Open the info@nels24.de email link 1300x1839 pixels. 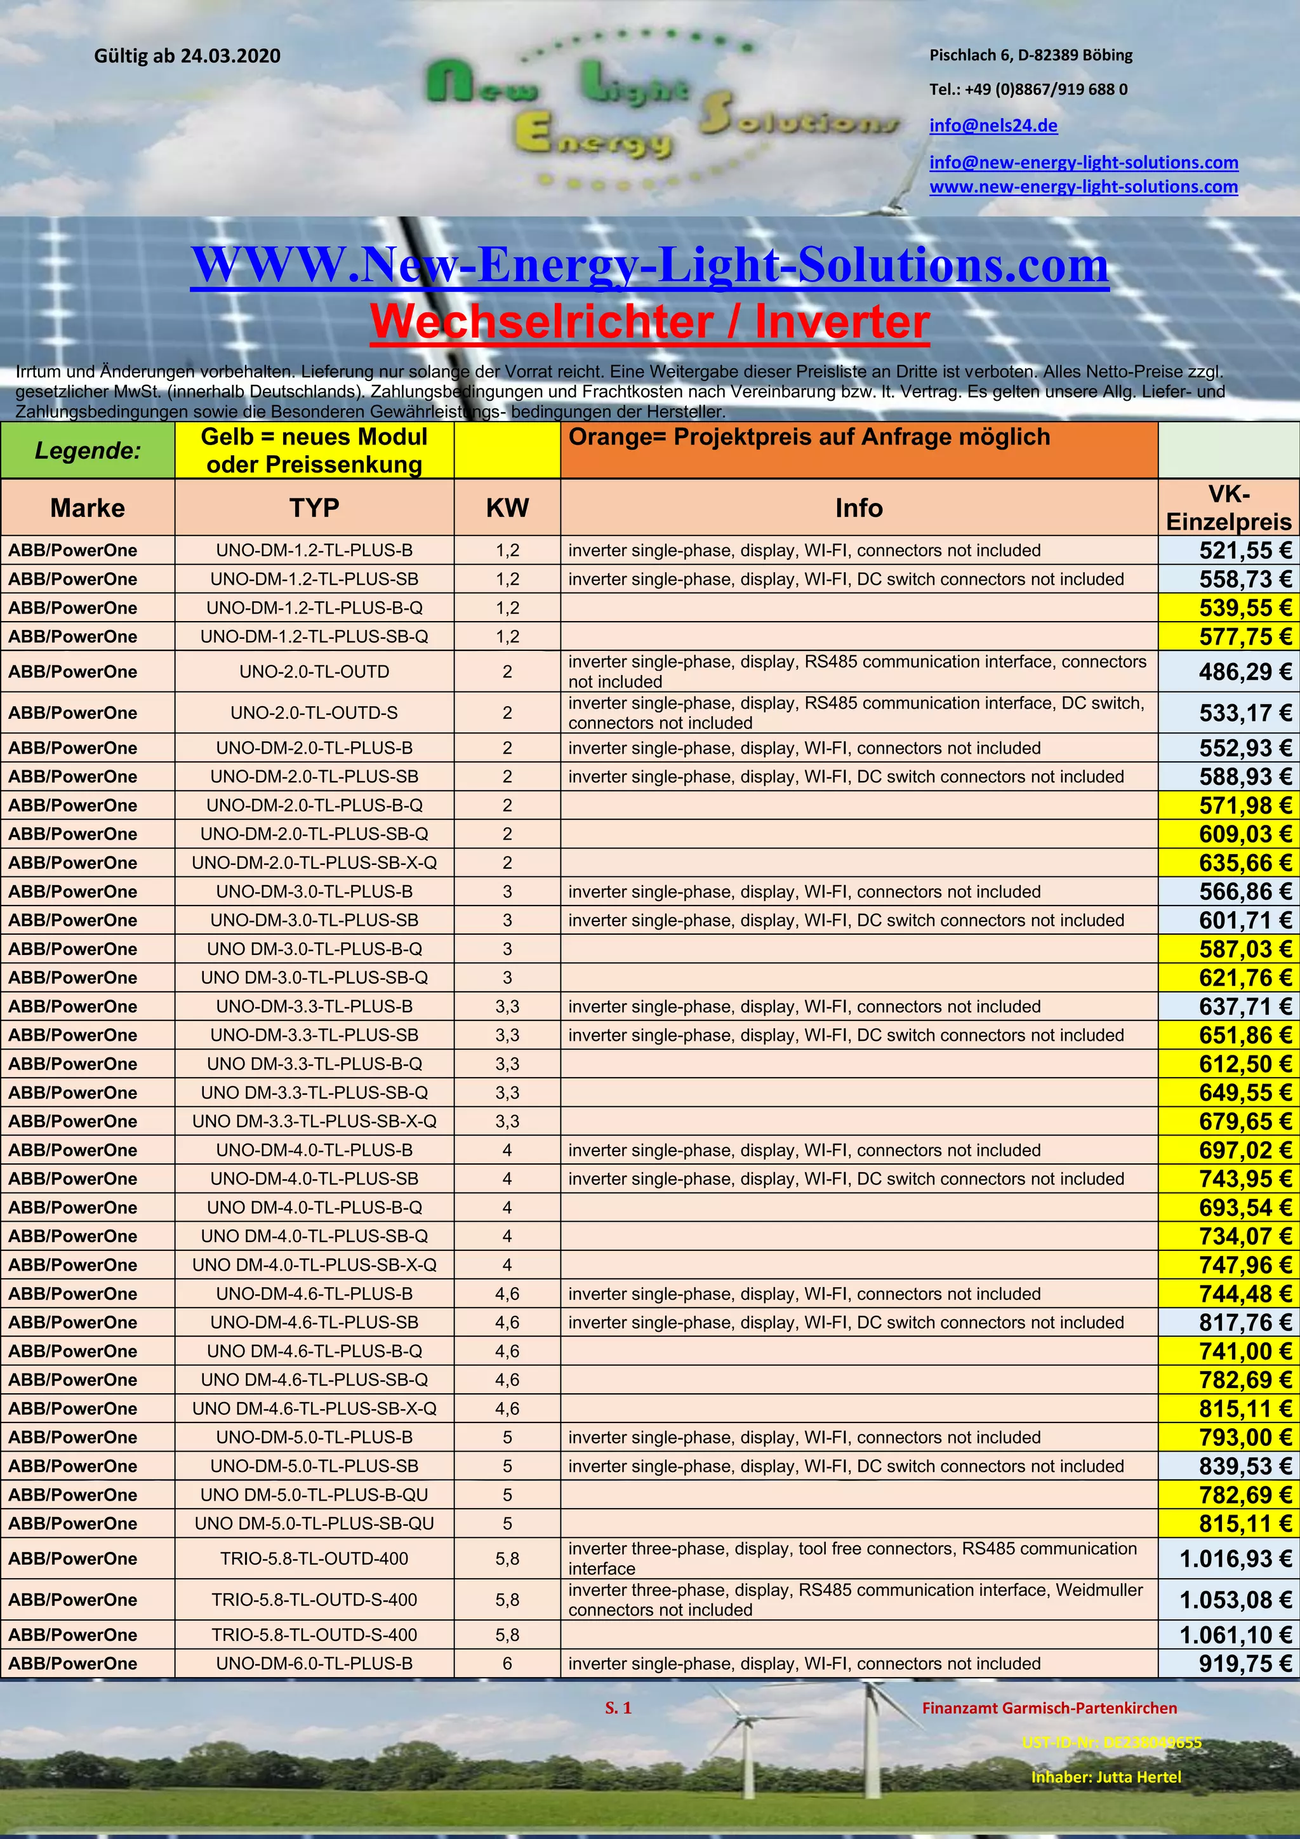pos(993,126)
